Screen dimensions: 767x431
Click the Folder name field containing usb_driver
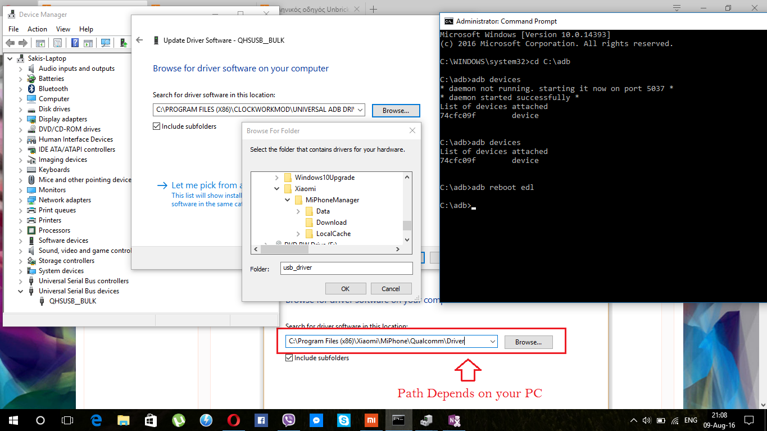[x=346, y=268]
